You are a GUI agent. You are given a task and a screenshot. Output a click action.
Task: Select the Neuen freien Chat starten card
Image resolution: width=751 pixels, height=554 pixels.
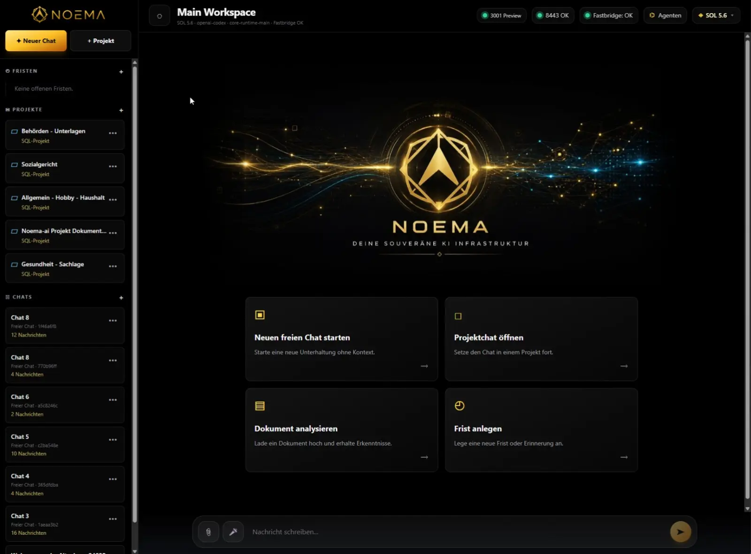(342, 339)
